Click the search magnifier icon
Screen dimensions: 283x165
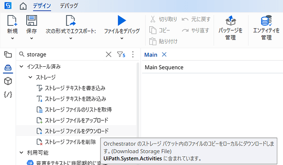22,54
